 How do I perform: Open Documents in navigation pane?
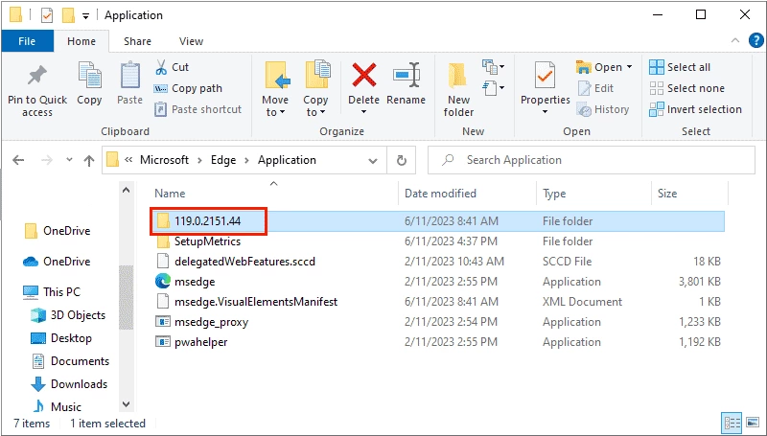[x=70, y=361]
